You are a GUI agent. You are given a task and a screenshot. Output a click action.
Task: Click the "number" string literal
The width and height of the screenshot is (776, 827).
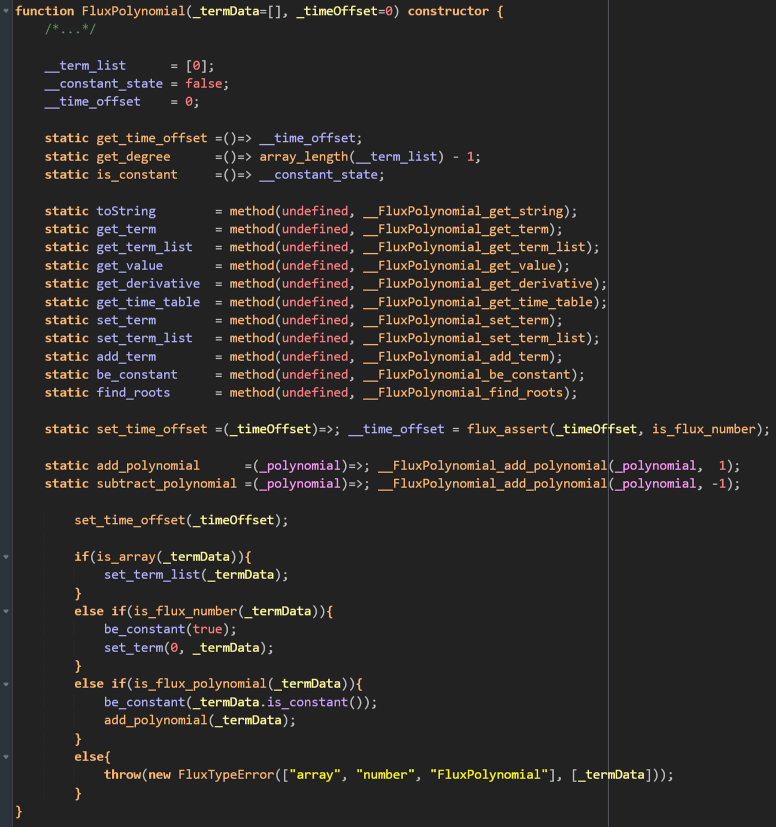coord(385,774)
